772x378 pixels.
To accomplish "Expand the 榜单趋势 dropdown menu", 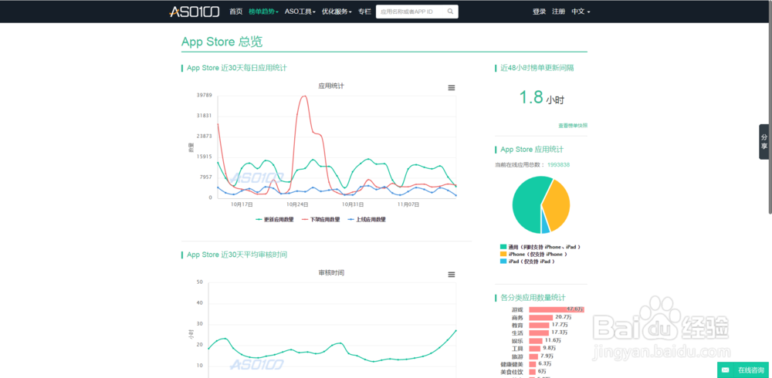I will pyautogui.click(x=263, y=12).
